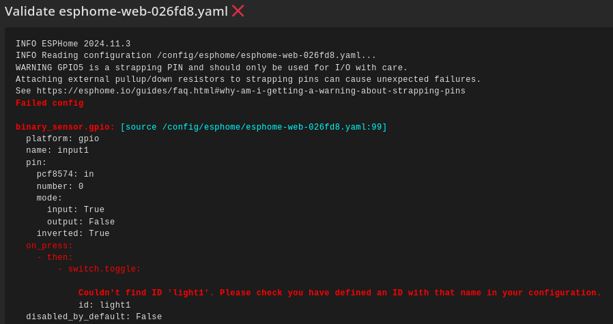Click the cyan source file path reference

pyautogui.click(x=253, y=128)
